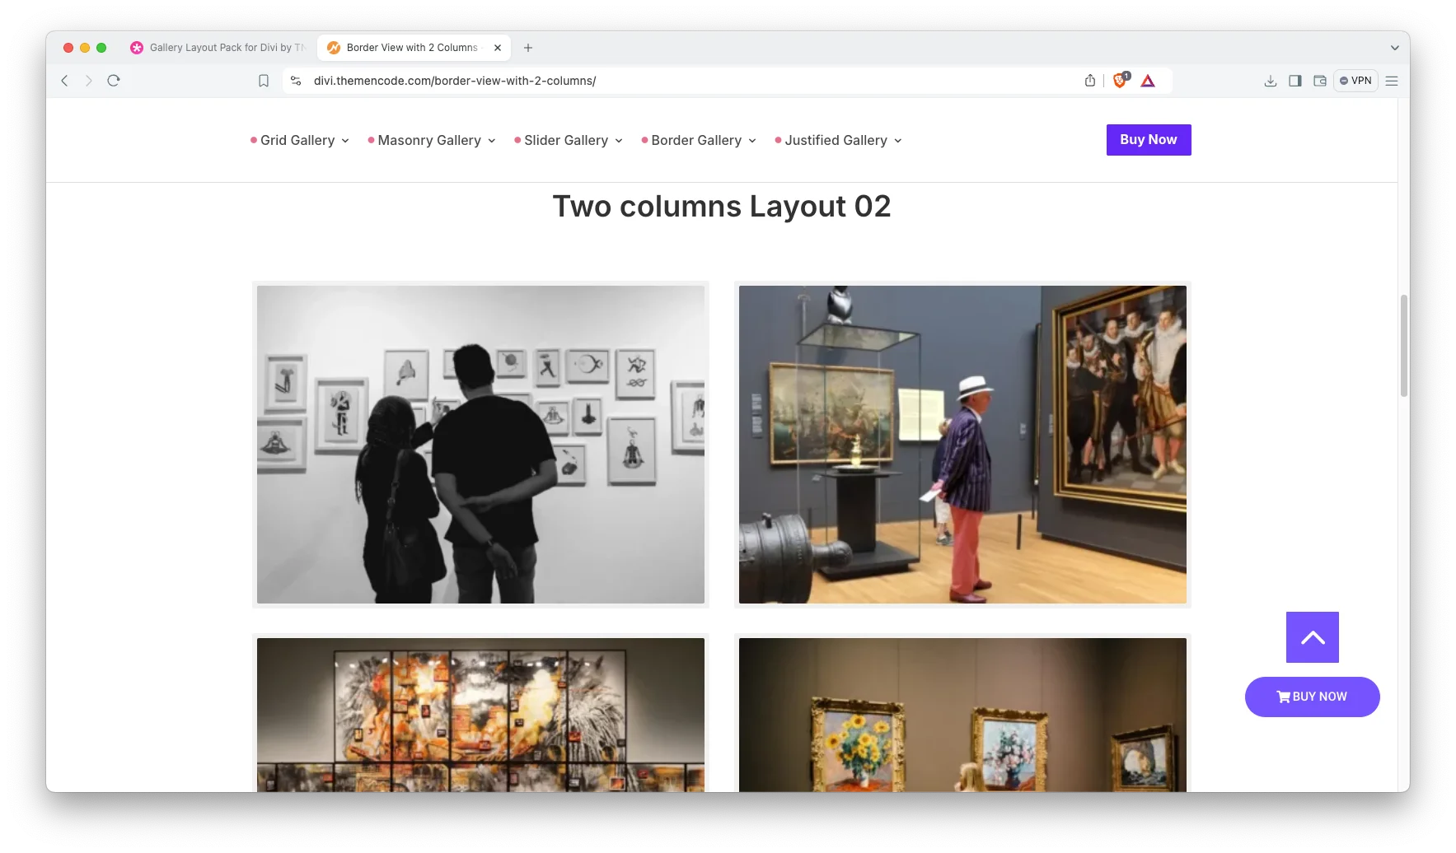Click the floating BUY NOW cart button
The image size is (1456, 853).
1312,697
